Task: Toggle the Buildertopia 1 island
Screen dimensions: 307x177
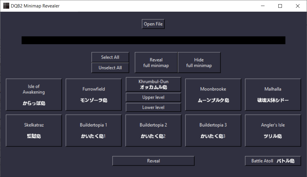Action: 94,130
